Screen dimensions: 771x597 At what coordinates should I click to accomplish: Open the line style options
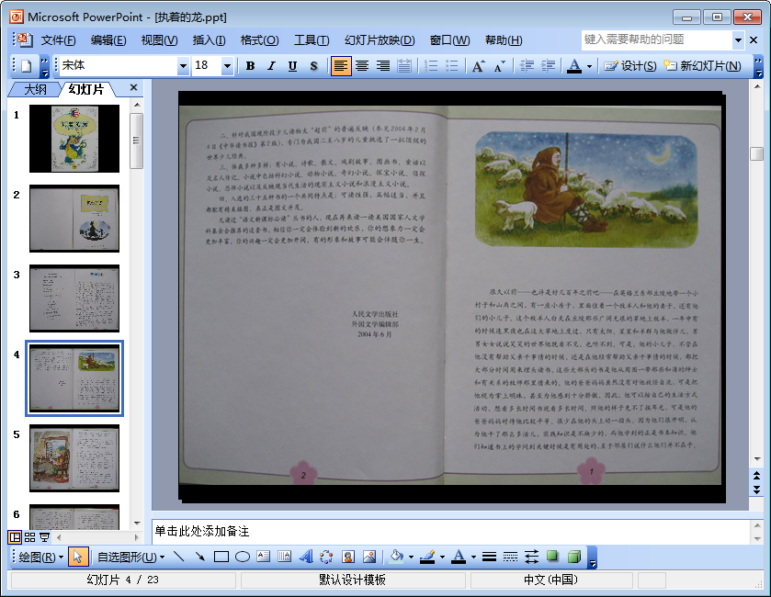(489, 557)
